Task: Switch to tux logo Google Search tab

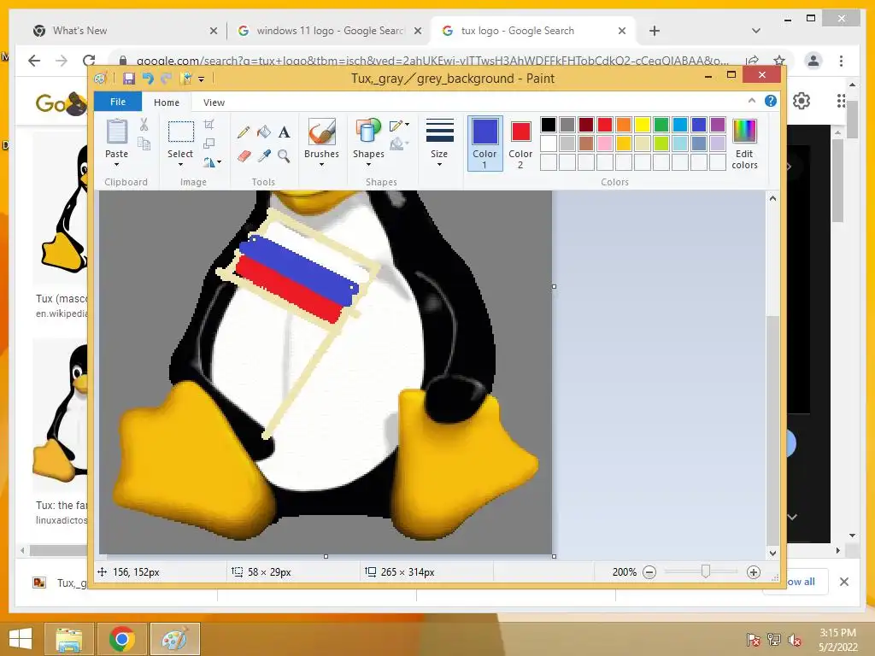Action: [x=531, y=31]
